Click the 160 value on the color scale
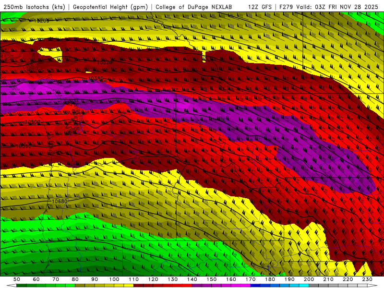 click(231, 279)
